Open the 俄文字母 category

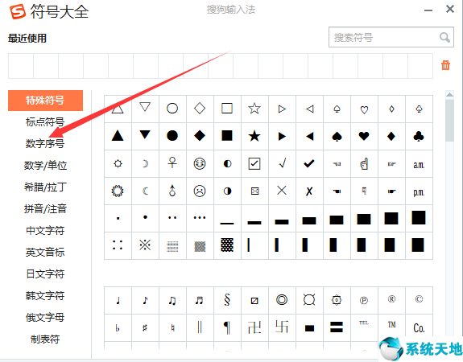coord(45,318)
